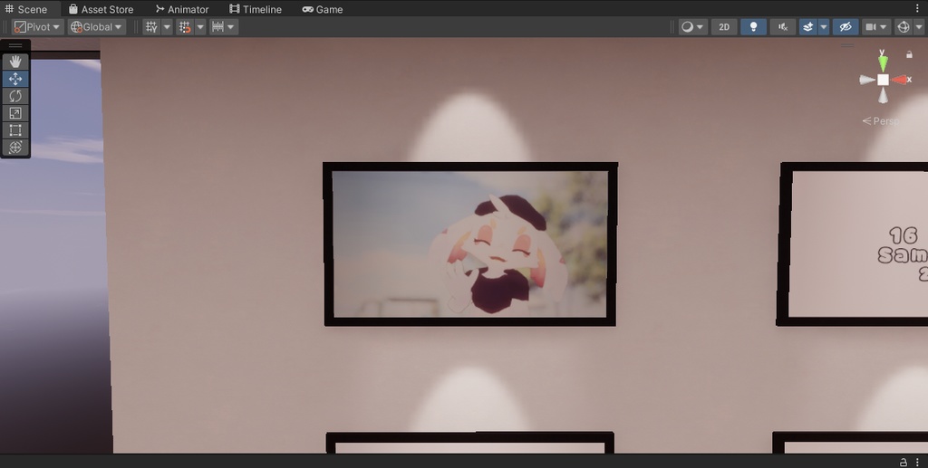
Task: Open the Pivot handle position dropdown
Action: (x=37, y=27)
